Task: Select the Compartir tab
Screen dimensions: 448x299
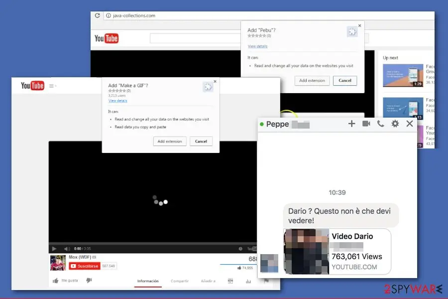Action: (180, 281)
